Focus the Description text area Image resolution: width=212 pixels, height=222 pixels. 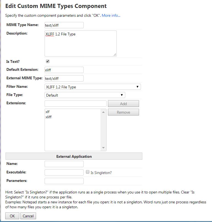(x=81, y=43)
